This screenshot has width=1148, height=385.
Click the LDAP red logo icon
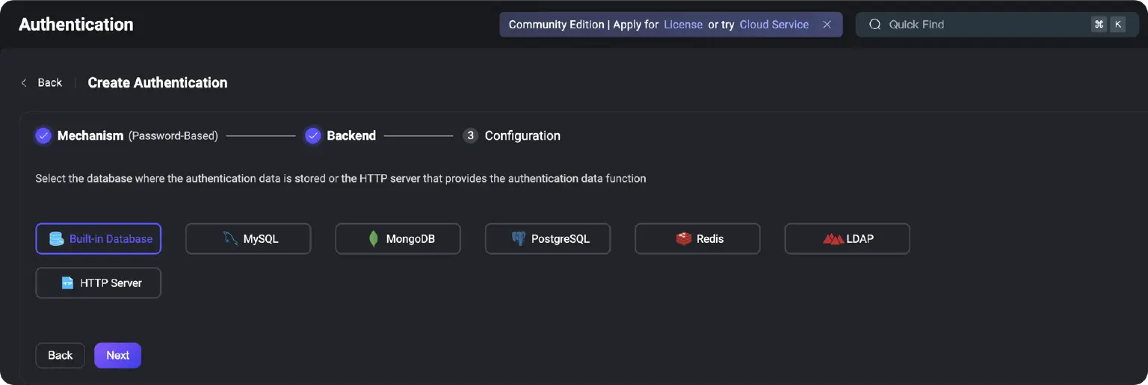click(x=833, y=239)
